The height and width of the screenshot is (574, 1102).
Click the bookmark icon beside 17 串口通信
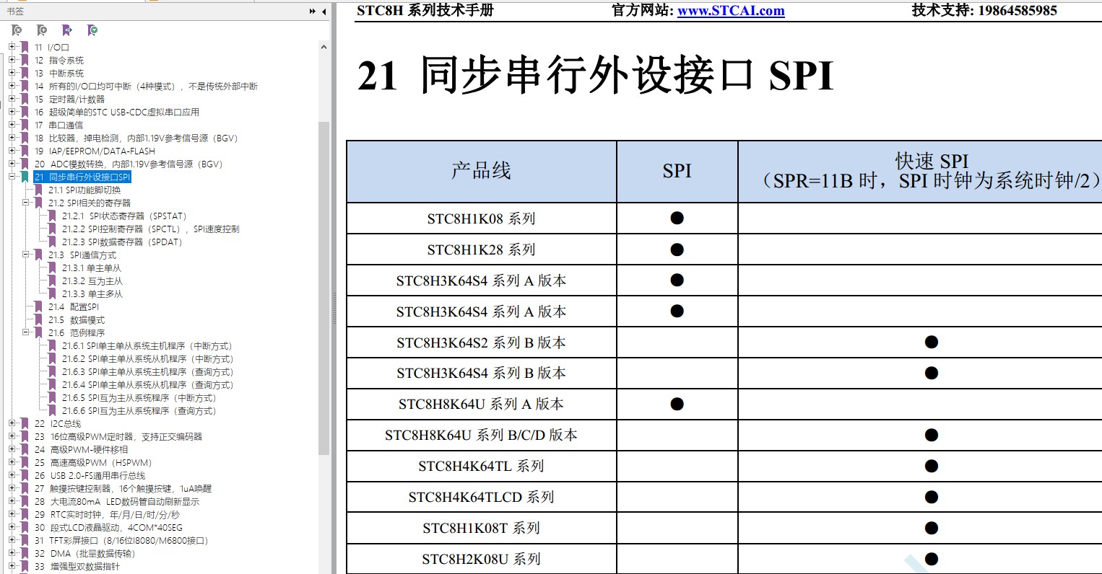coord(25,125)
